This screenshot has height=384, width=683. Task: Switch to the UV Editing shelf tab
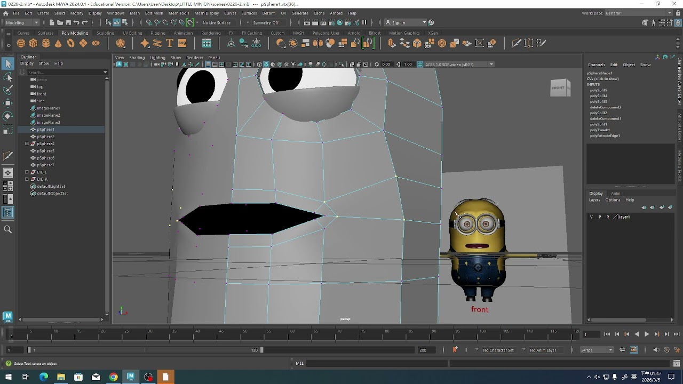132,33
